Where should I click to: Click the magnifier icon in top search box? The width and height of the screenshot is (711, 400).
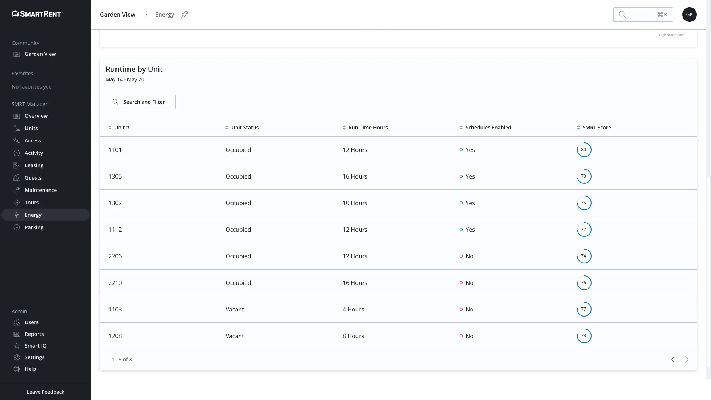(x=622, y=15)
